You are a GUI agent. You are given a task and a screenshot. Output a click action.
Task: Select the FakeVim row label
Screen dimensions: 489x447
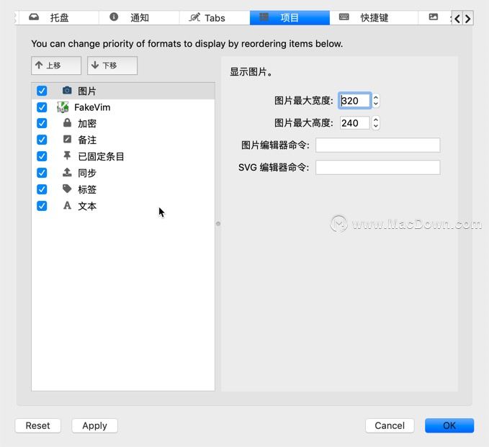[92, 107]
